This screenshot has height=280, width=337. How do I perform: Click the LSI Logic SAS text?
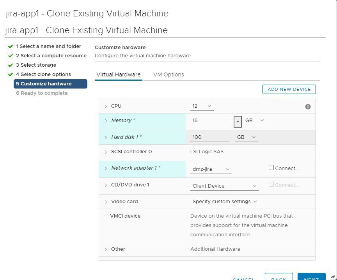[207, 152]
